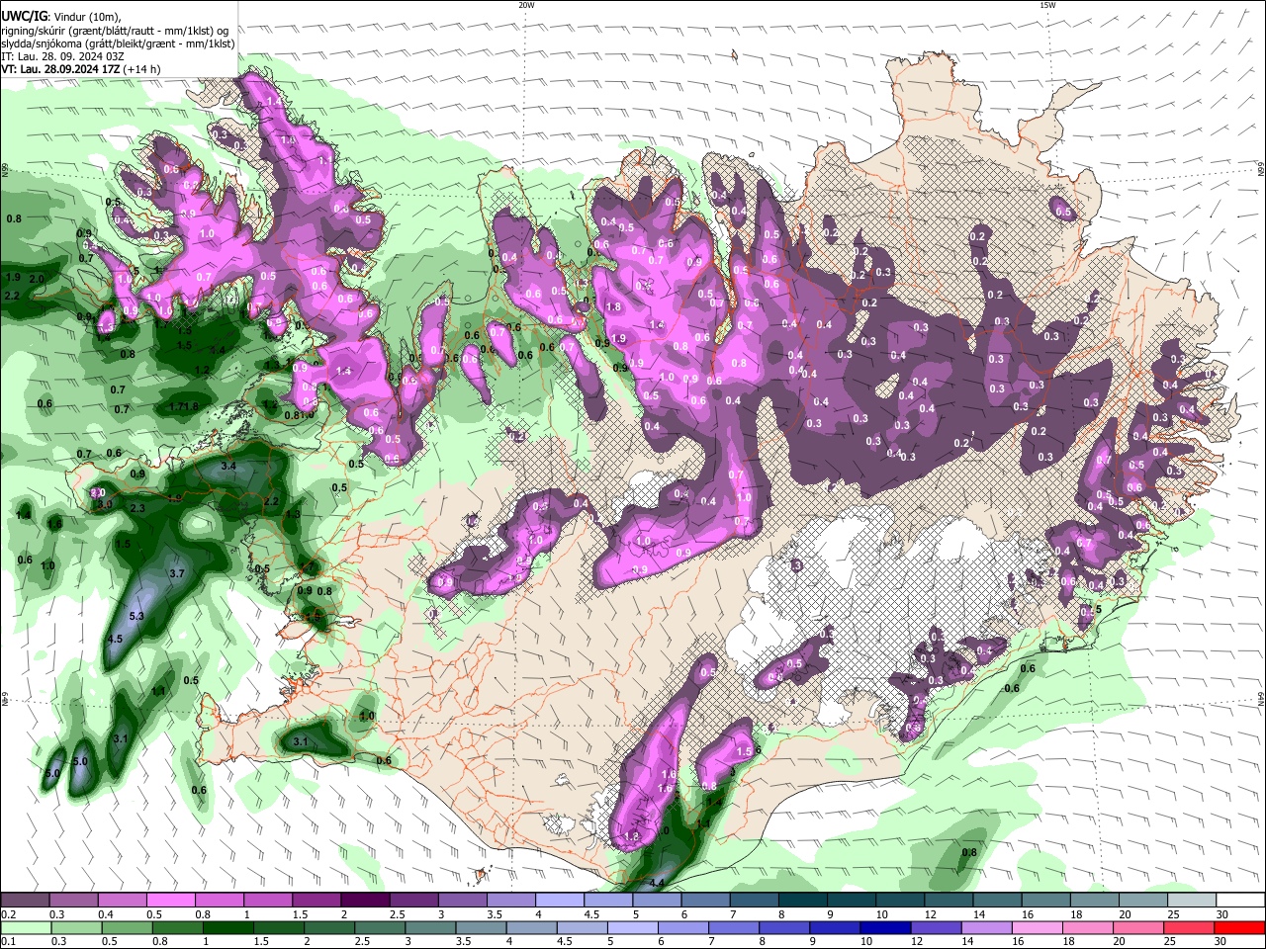Select the grey-green bottom-row swatch starting at 3
The width and height of the screenshot is (1266, 949).
[429, 927]
